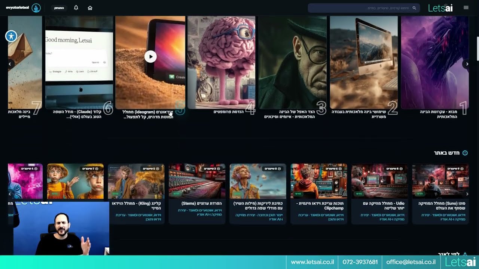Open the lyrics writing card image

(x=258, y=181)
